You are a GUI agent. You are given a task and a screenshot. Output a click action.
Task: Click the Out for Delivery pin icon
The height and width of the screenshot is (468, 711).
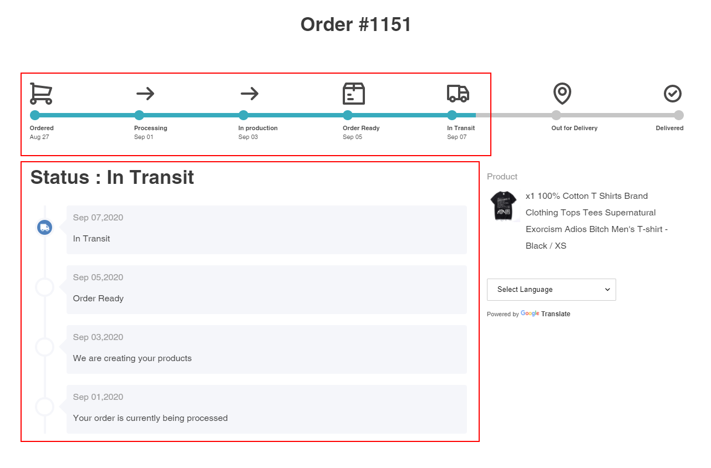(x=562, y=94)
